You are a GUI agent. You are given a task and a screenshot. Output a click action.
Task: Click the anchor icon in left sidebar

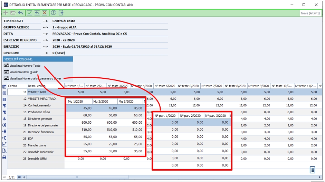[x=4, y=118]
